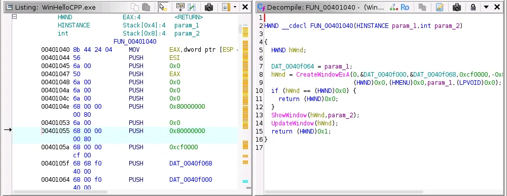Viewport: 507px width, 196px height.
Task: Click the pencil edit icon in Decompile
Action: pyautogui.click(x=440, y=7)
